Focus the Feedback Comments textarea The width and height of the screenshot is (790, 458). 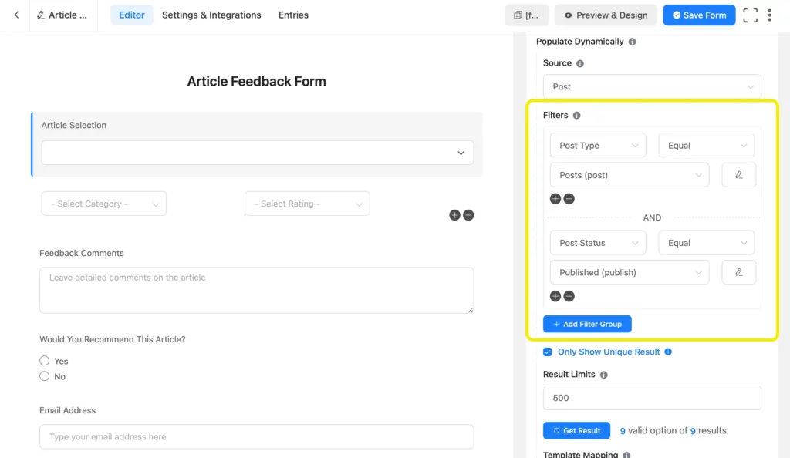tap(256, 291)
